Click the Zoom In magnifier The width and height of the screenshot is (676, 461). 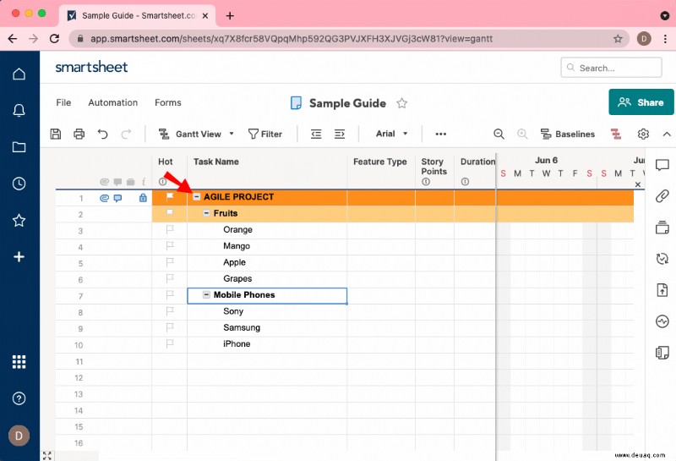(x=522, y=134)
